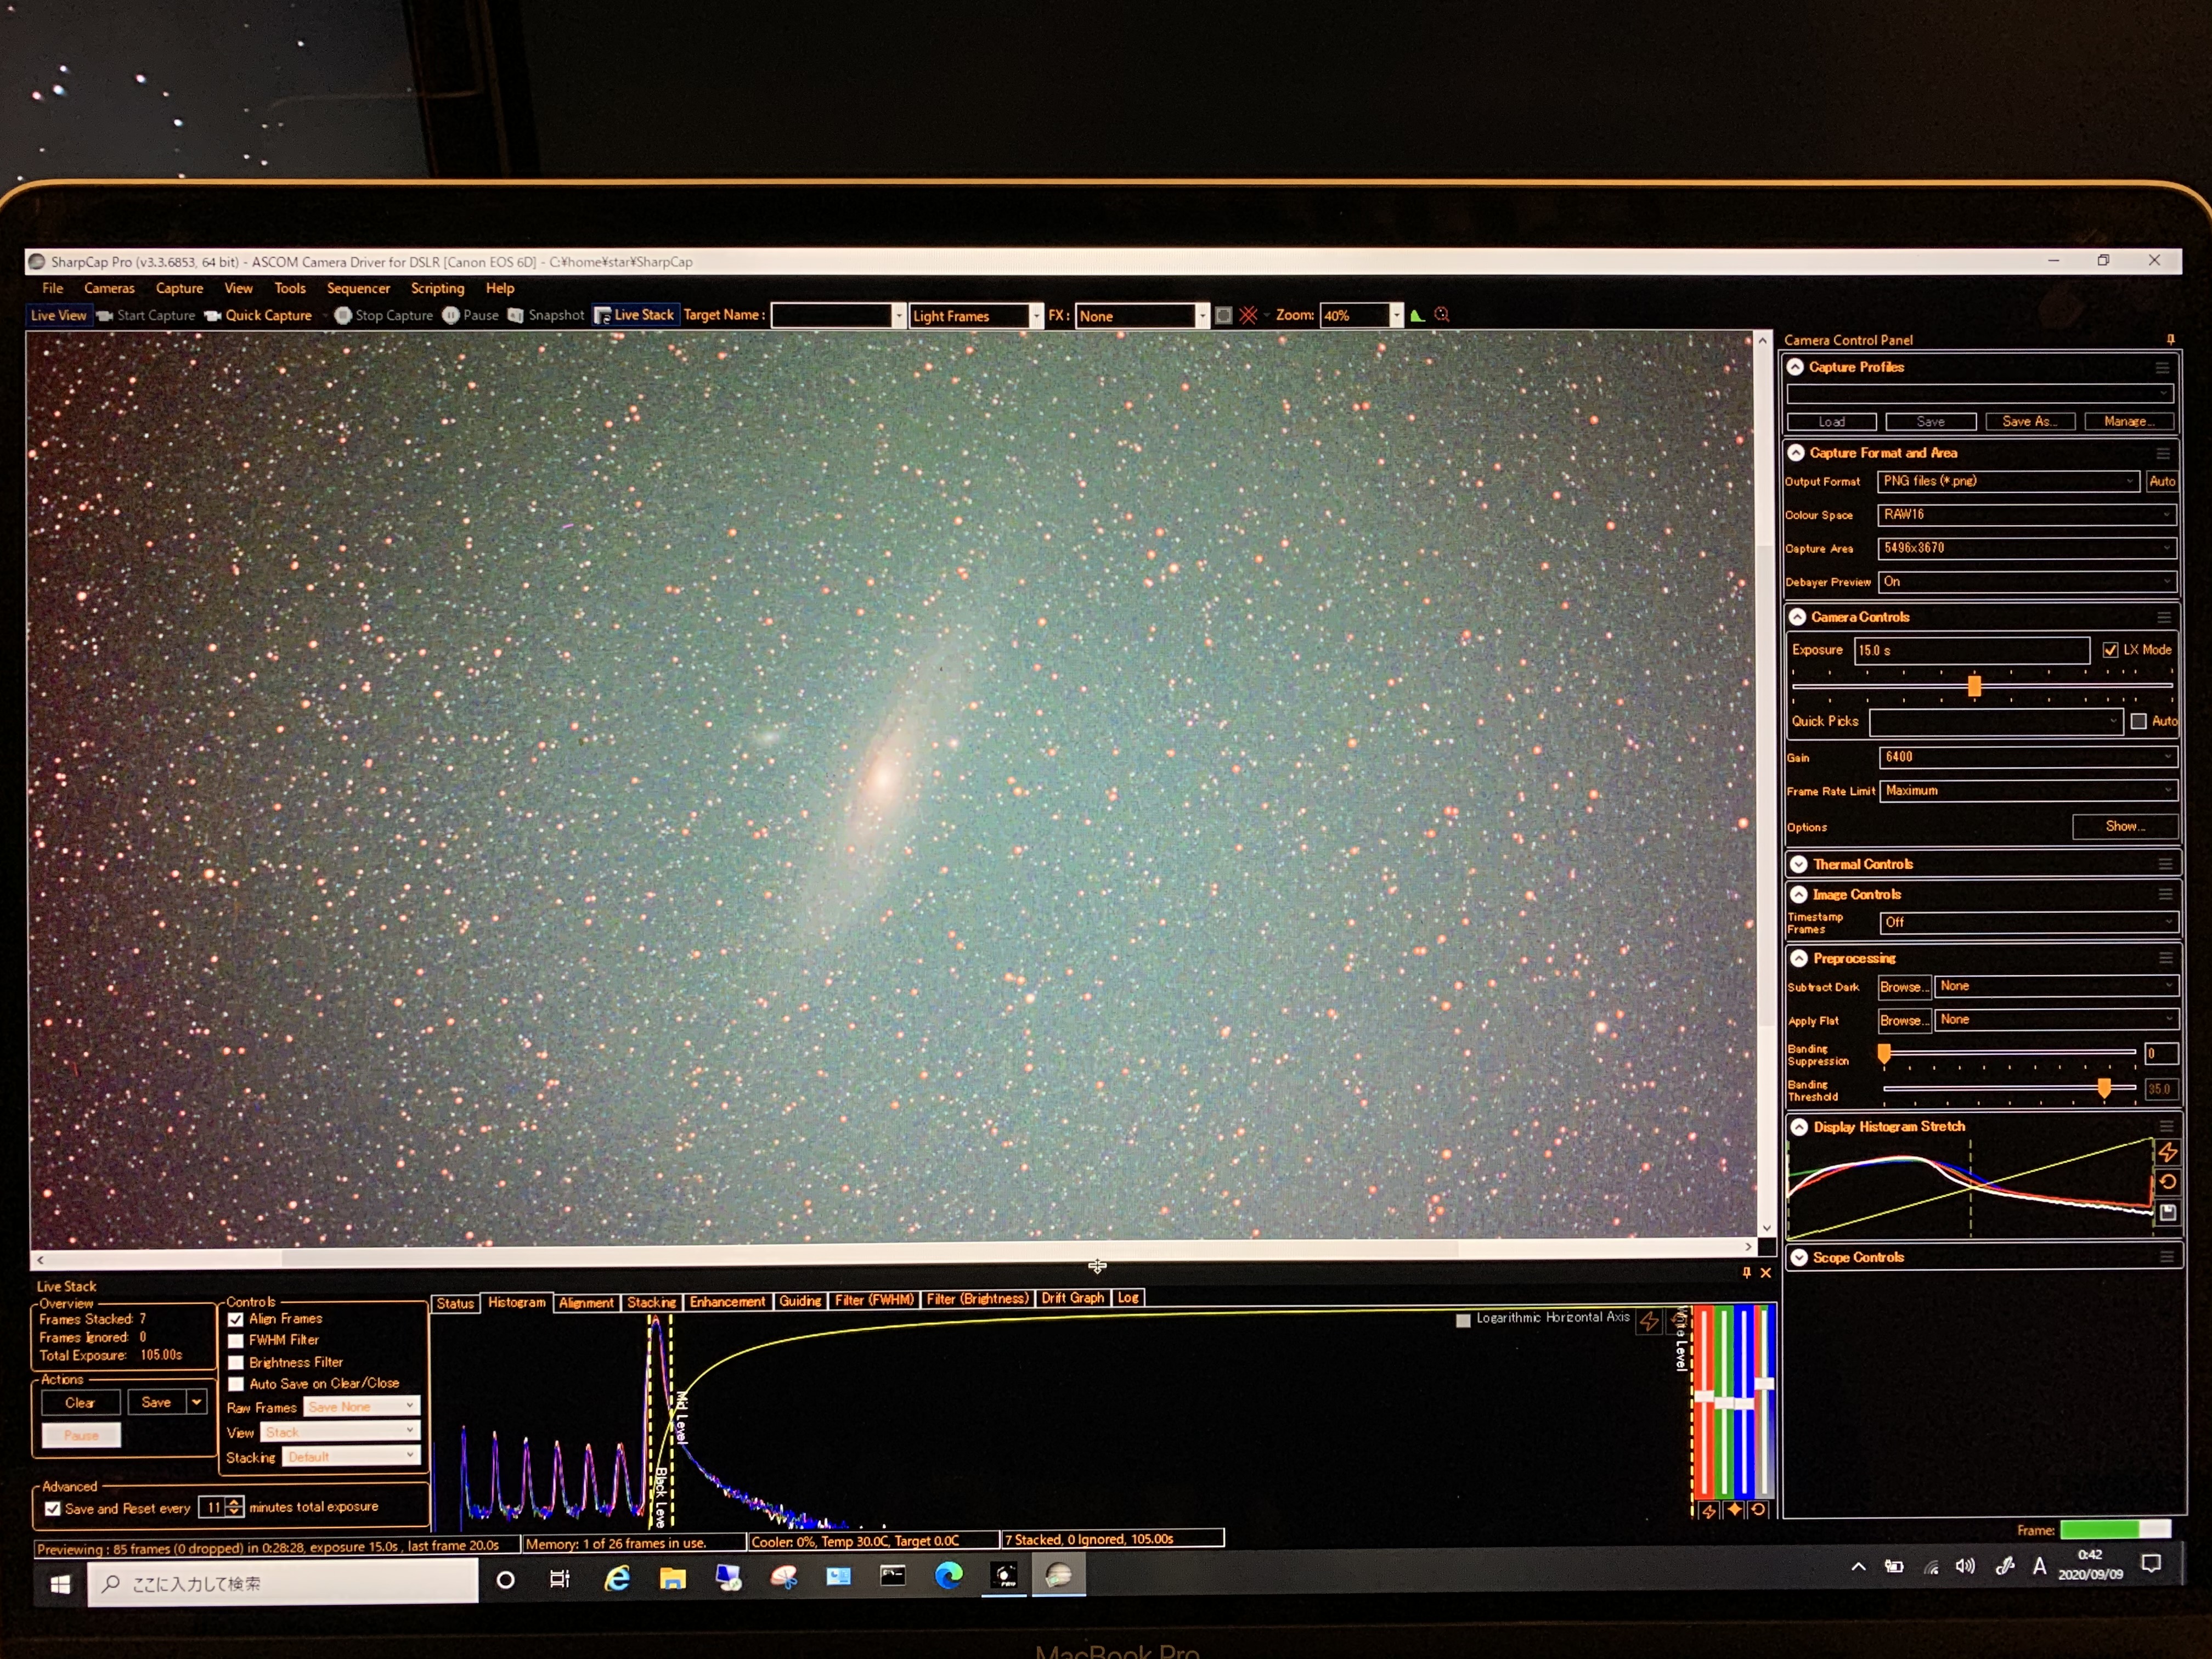Toggle the LX Mode checkbox
The image size is (2212, 1659).
pos(2110,650)
